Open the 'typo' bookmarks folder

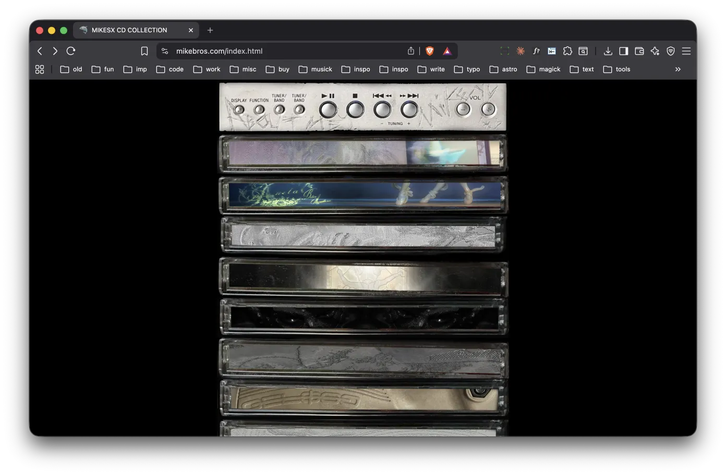[x=467, y=69]
